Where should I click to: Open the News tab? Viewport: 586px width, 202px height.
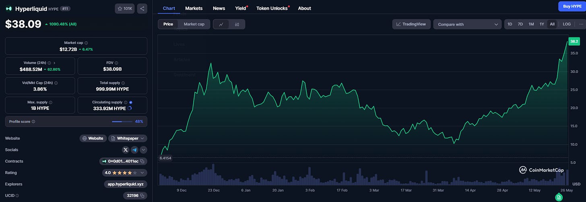pos(219,8)
